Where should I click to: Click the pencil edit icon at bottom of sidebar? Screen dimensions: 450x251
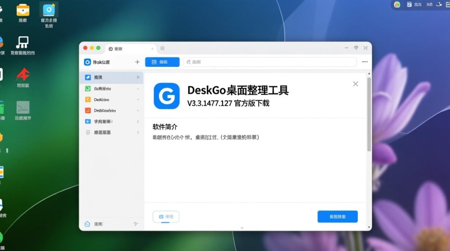(x=136, y=224)
